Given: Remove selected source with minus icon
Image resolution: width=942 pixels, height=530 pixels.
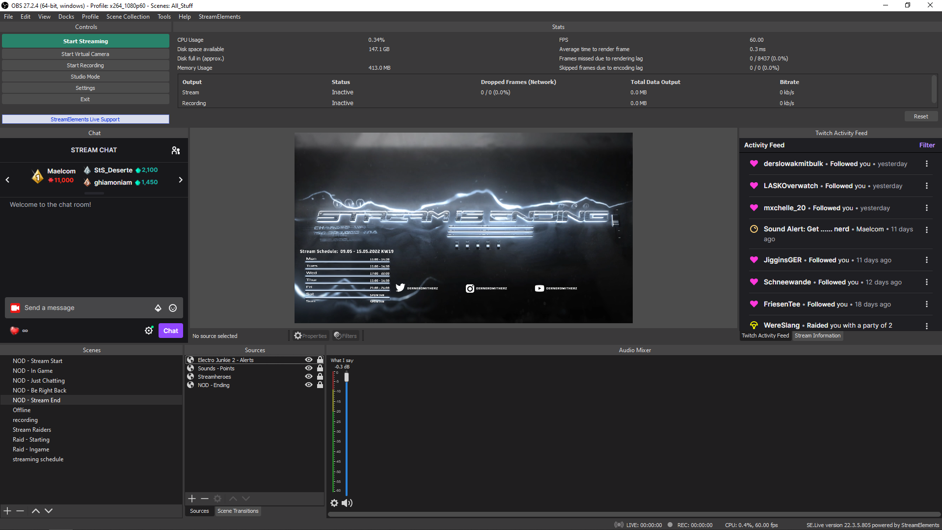Looking at the screenshot, I should 205,499.
